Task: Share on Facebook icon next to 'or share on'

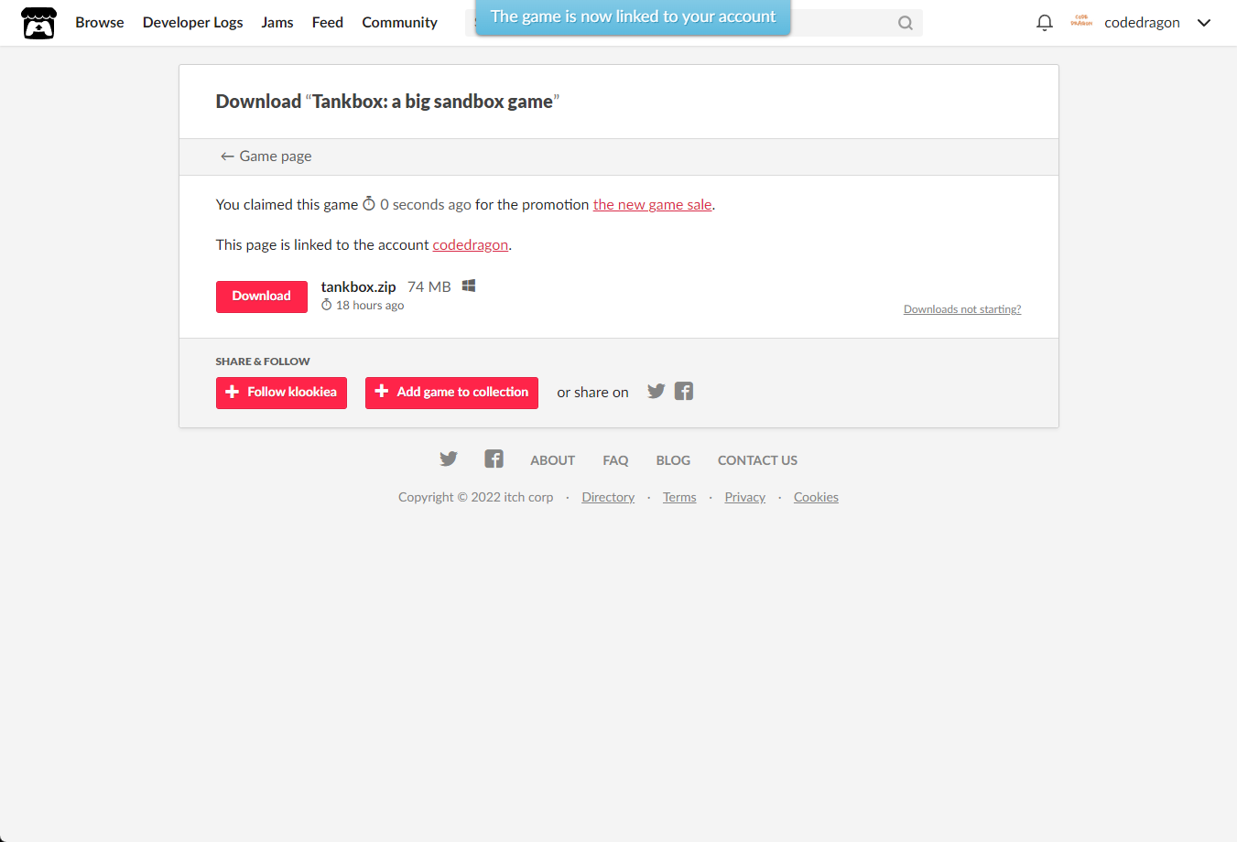Action: click(x=684, y=392)
